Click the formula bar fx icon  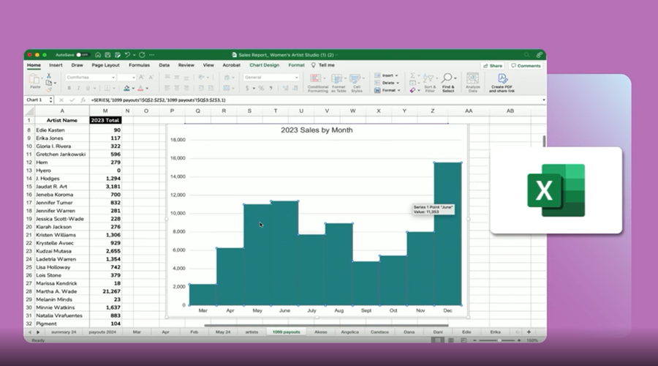[x=83, y=100]
